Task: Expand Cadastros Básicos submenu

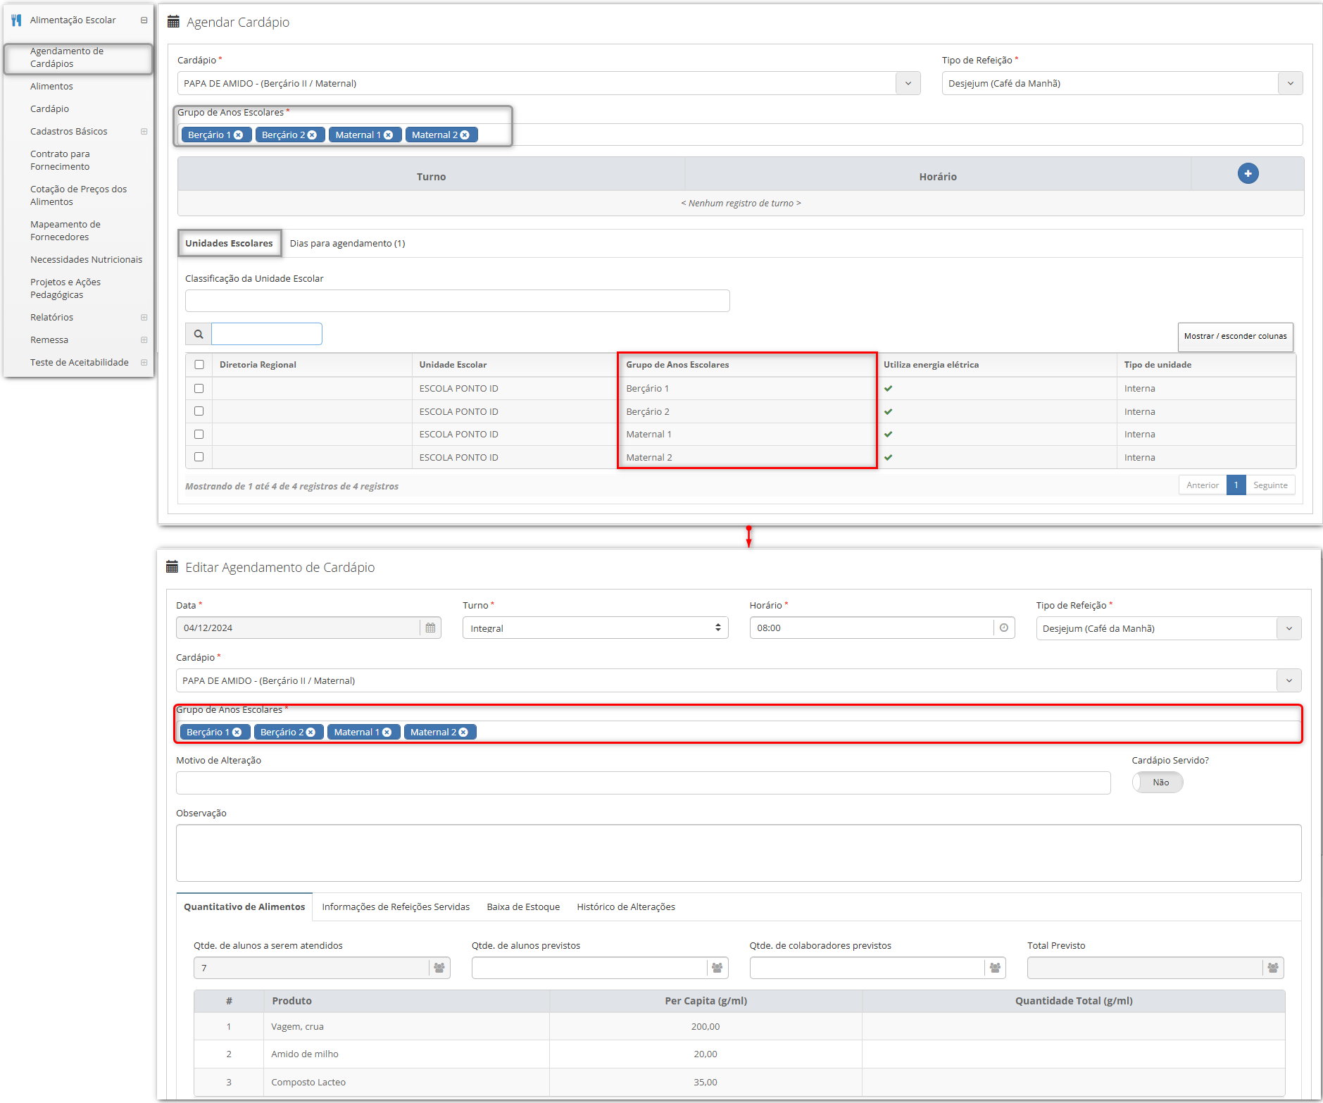Action: (x=144, y=132)
